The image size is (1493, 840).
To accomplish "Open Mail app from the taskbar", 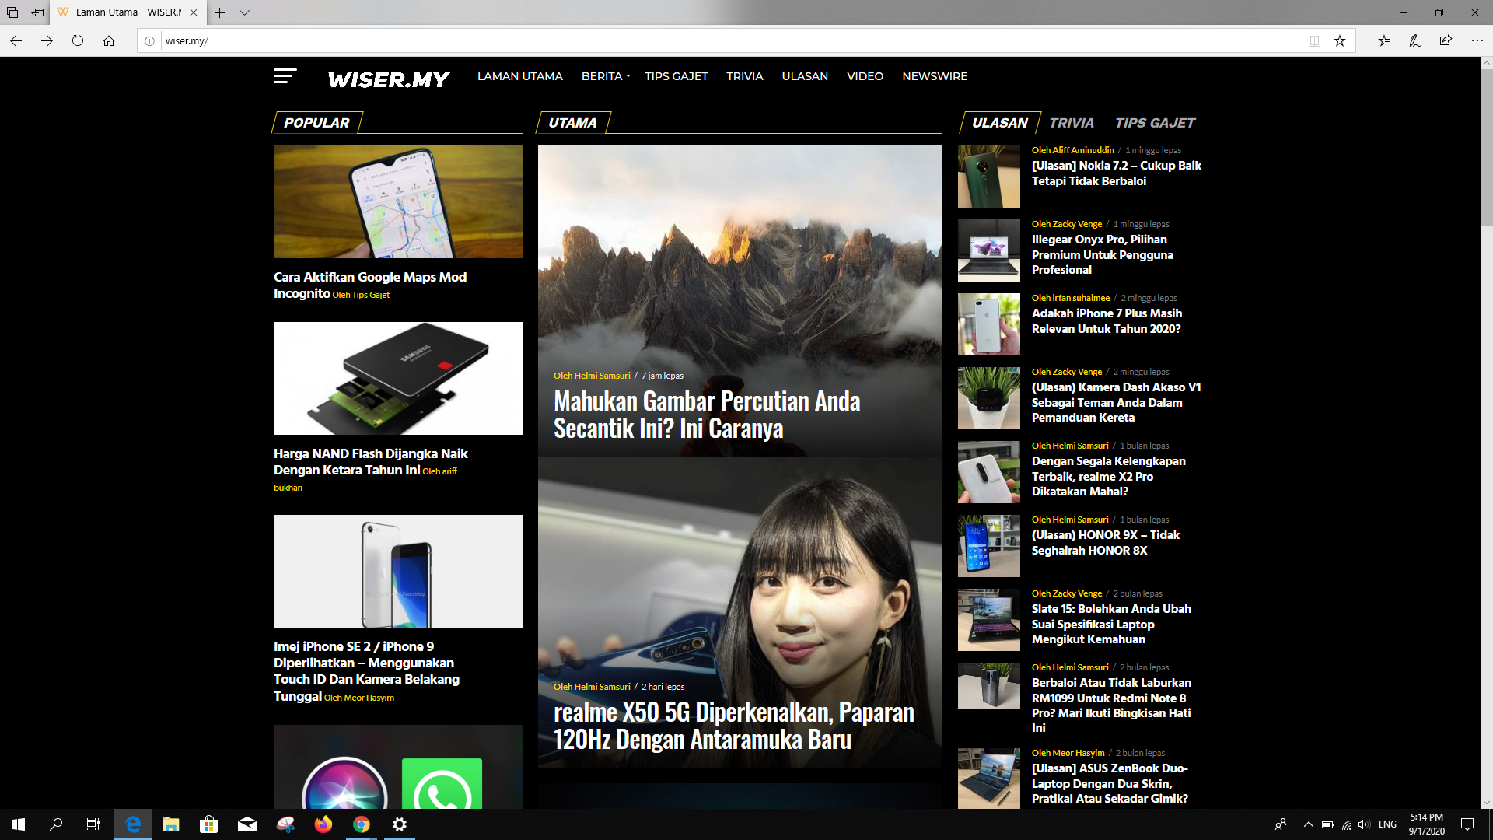I will (247, 824).
